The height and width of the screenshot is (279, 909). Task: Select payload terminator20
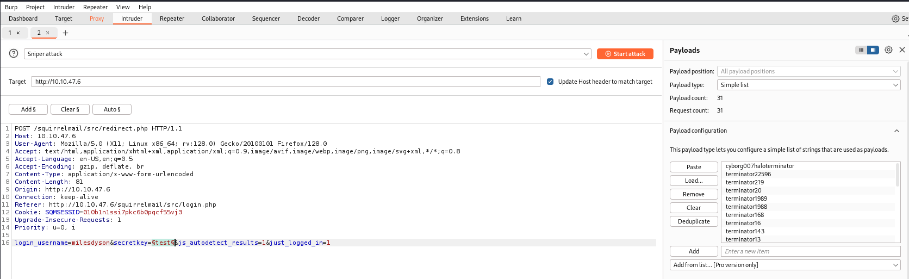743,190
